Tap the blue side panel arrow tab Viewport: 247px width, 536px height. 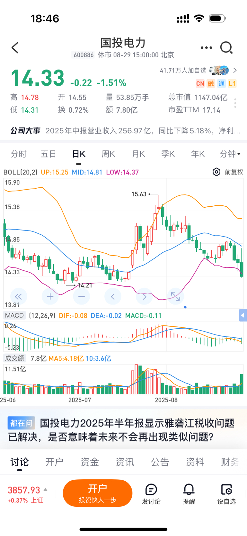(x=243, y=315)
